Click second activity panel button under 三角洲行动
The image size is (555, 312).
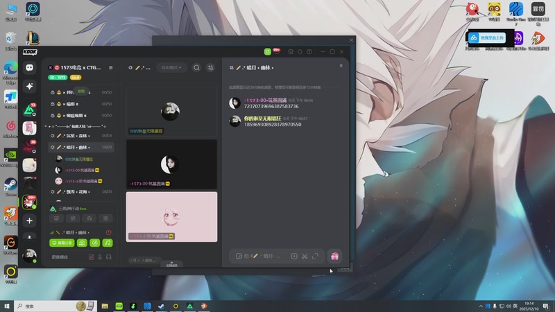73,218
